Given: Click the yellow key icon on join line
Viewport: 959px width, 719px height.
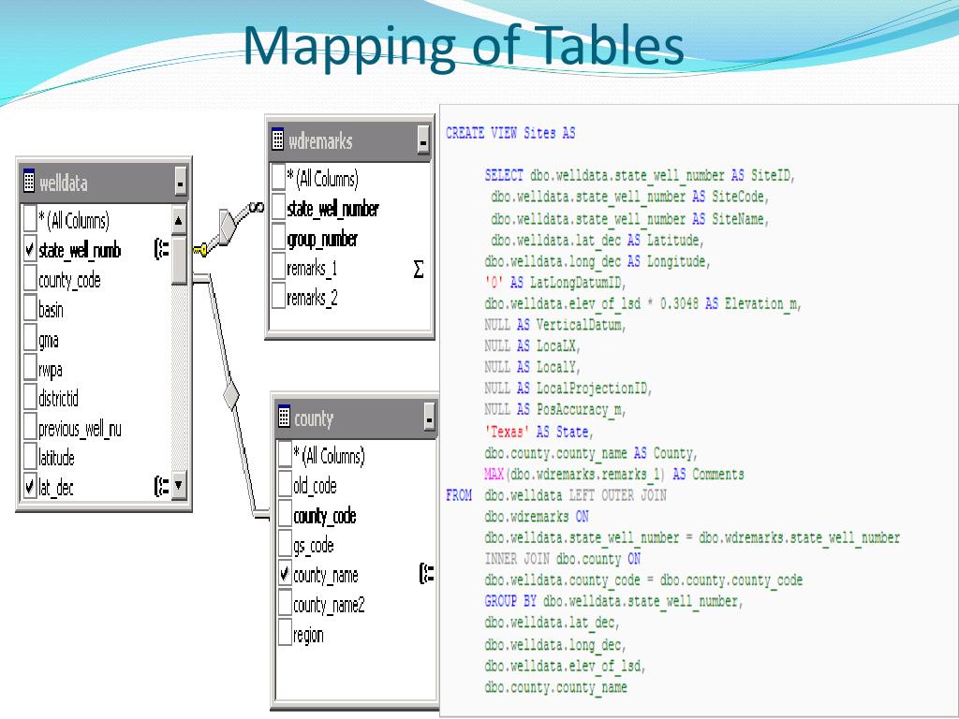Looking at the screenshot, I should click(x=200, y=249).
